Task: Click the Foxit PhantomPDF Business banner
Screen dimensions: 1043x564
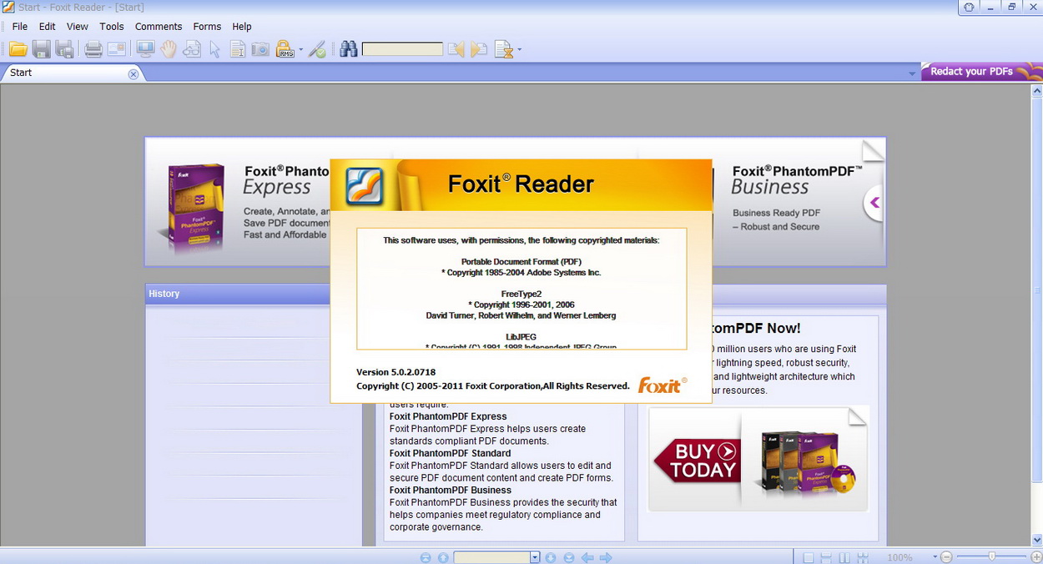Action: pyautogui.click(x=799, y=202)
